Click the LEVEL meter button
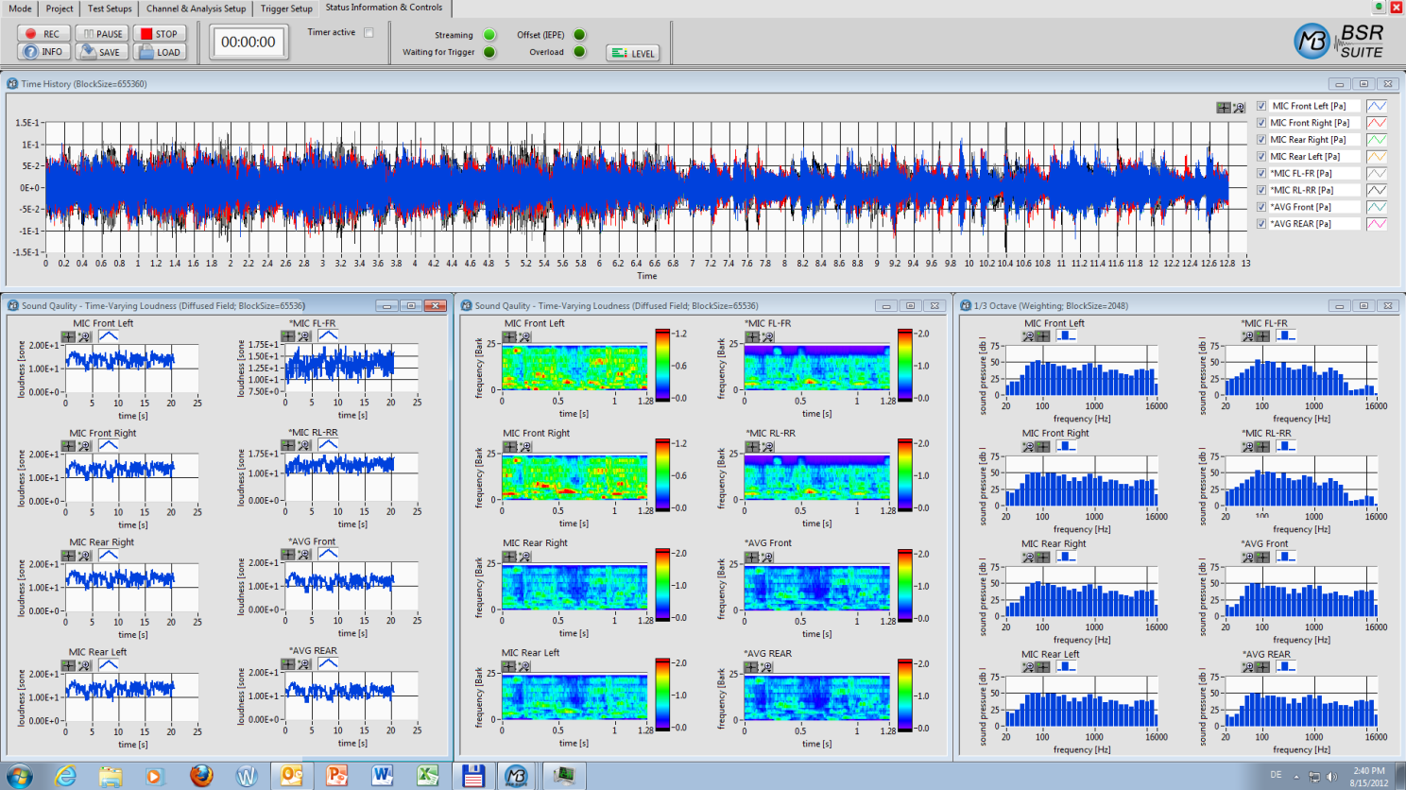 pyautogui.click(x=633, y=54)
